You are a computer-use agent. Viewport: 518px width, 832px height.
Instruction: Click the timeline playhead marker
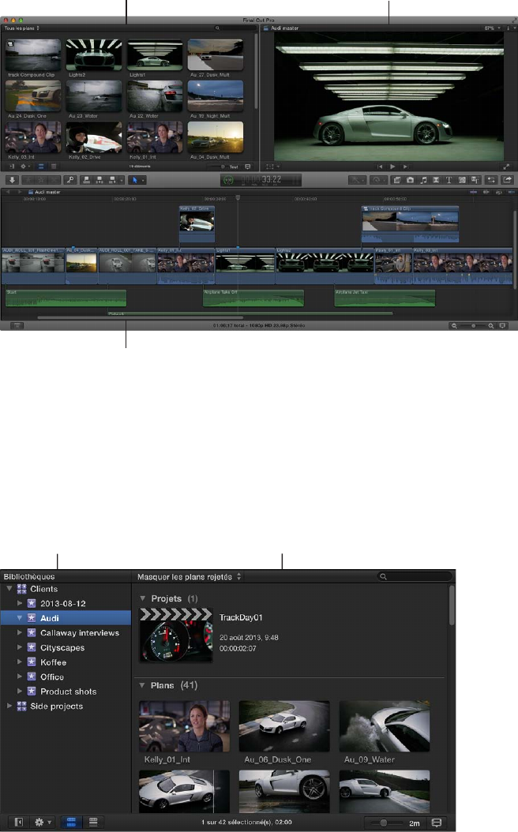(238, 197)
